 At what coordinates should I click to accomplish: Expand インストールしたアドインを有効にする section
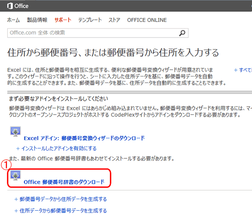point(56,148)
